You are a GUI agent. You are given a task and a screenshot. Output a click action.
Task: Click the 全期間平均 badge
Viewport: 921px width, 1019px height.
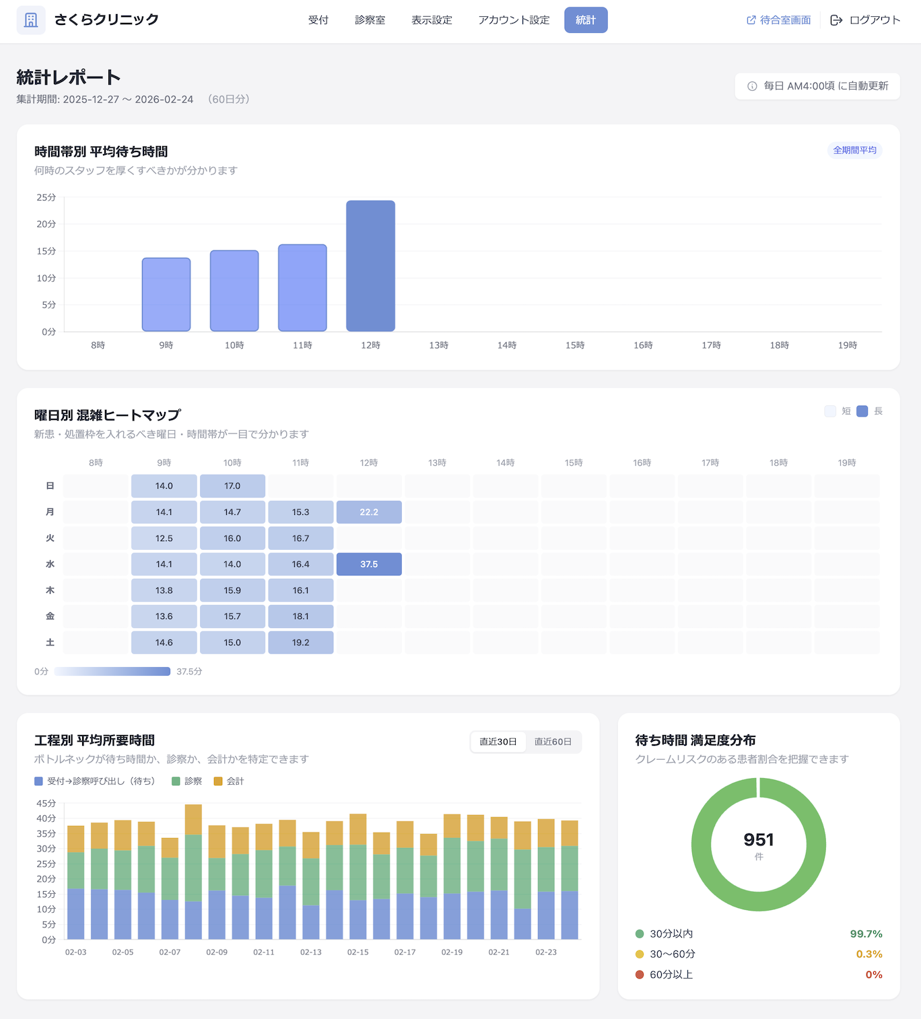pyautogui.click(x=854, y=150)
